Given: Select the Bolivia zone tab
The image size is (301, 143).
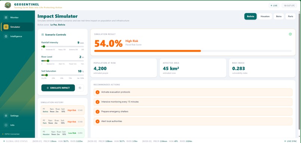Looking at the screenshot, I should tap(250, 16).
